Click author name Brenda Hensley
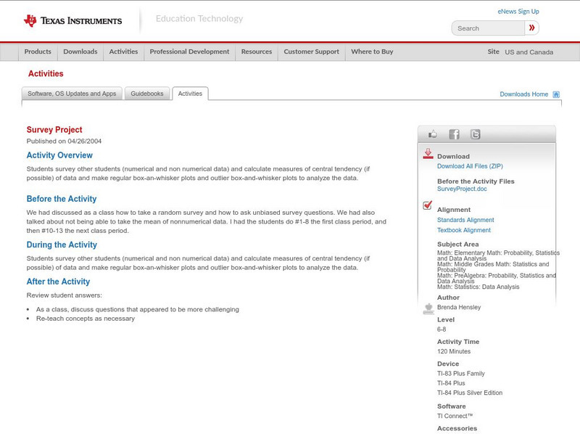Screen dimensions: 580x434 [x=459, y=307]
